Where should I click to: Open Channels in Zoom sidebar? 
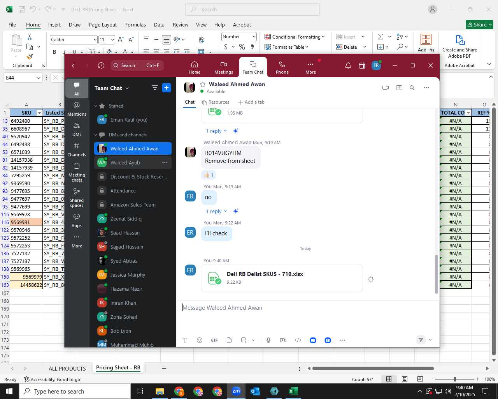(x=77, y=150)
